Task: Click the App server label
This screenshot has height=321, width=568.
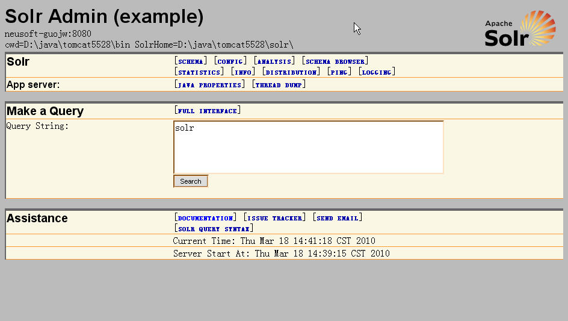Action: point(33,85)
